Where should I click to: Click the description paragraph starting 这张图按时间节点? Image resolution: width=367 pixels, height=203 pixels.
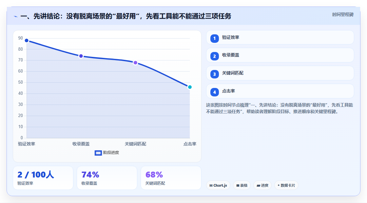[x=280, y=109]
